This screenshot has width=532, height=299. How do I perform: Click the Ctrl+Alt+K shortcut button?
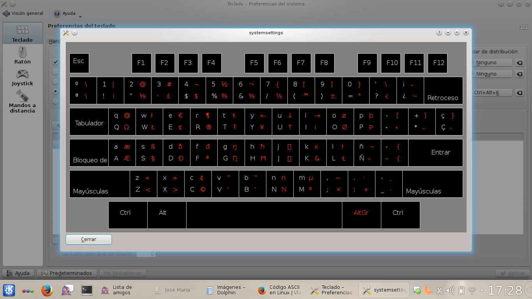(x=491, y=93)
